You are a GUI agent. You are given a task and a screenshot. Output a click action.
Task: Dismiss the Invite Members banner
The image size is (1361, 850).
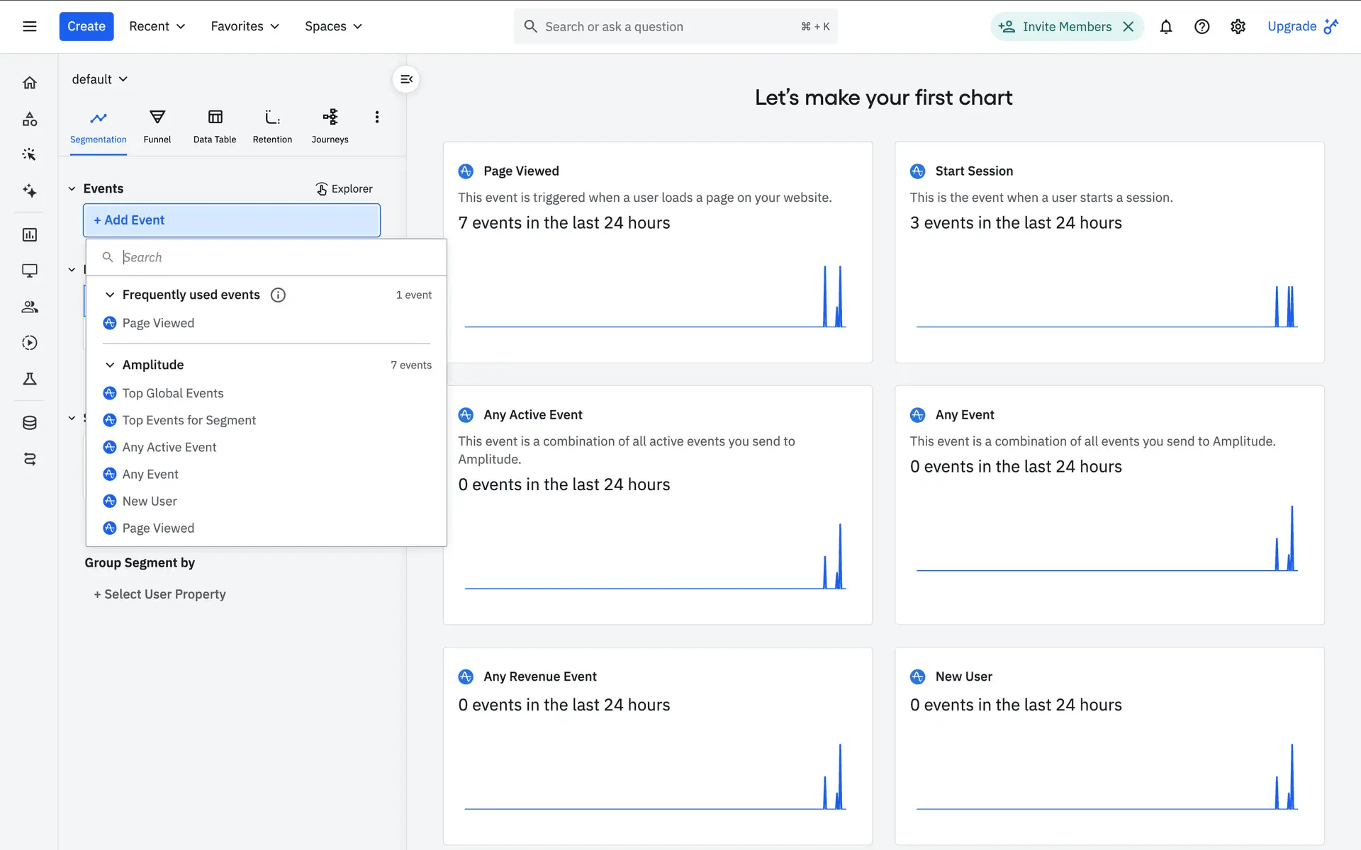(x=1128, y=27)
